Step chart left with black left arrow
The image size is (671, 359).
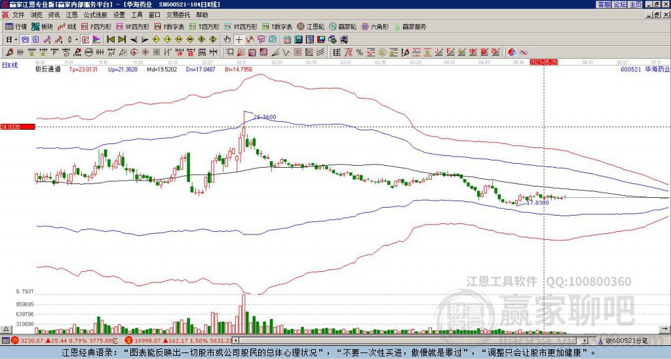click(x=134, y=40)
